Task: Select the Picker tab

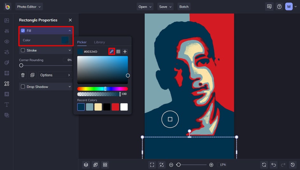Action: 82,42
